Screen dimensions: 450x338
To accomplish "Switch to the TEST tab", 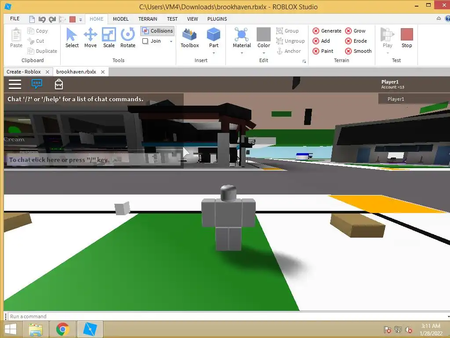I will (x=172, y=19).
